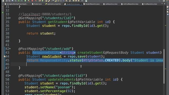This screenshot has width=169, height=95.
Task: Open the document-stack icon in the right sidebar
Action: point(168,12)
